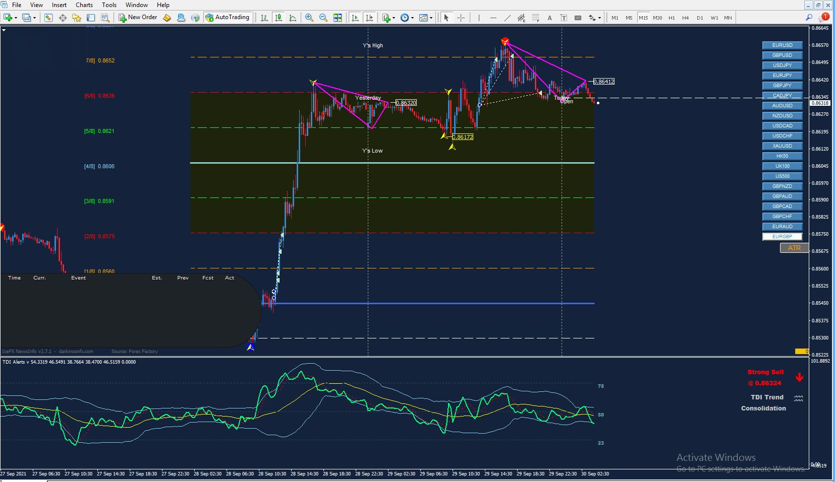The image size is (835, 482).
Task: Toggle the Chart Shift option
Action: (x=369, y=18)
